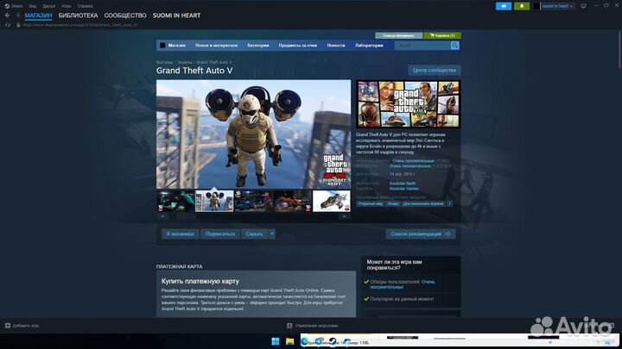Switch to Big Picture mode icon

click(583, 6)
